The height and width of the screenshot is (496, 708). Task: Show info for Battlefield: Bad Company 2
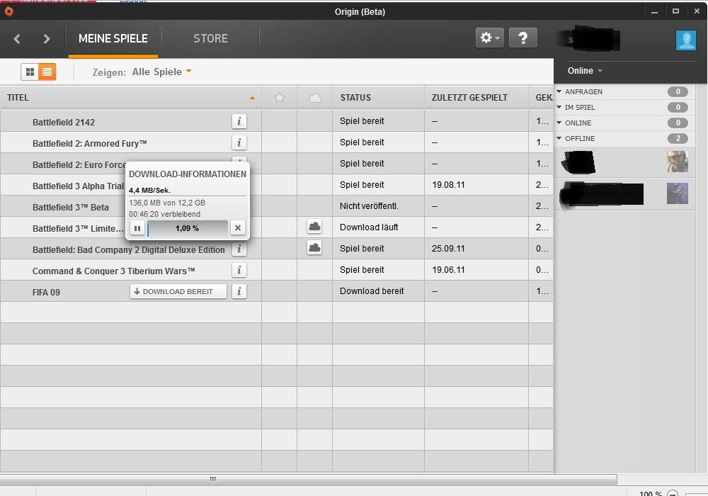coord(239,249)
